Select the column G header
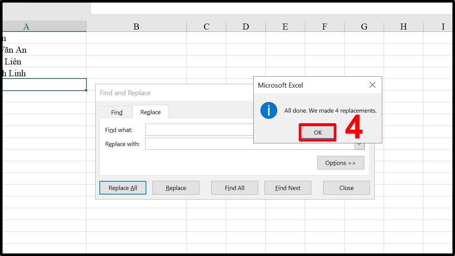This screenshot has width=455, height=256. pos(364,27)
